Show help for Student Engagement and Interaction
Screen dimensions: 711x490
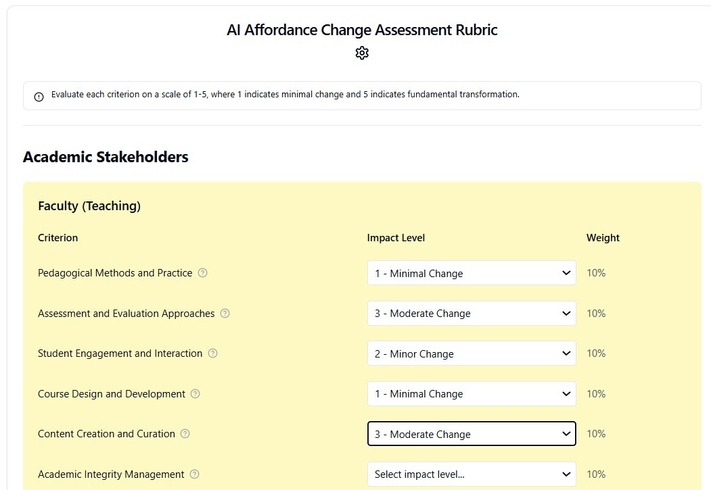click(212, 353)
